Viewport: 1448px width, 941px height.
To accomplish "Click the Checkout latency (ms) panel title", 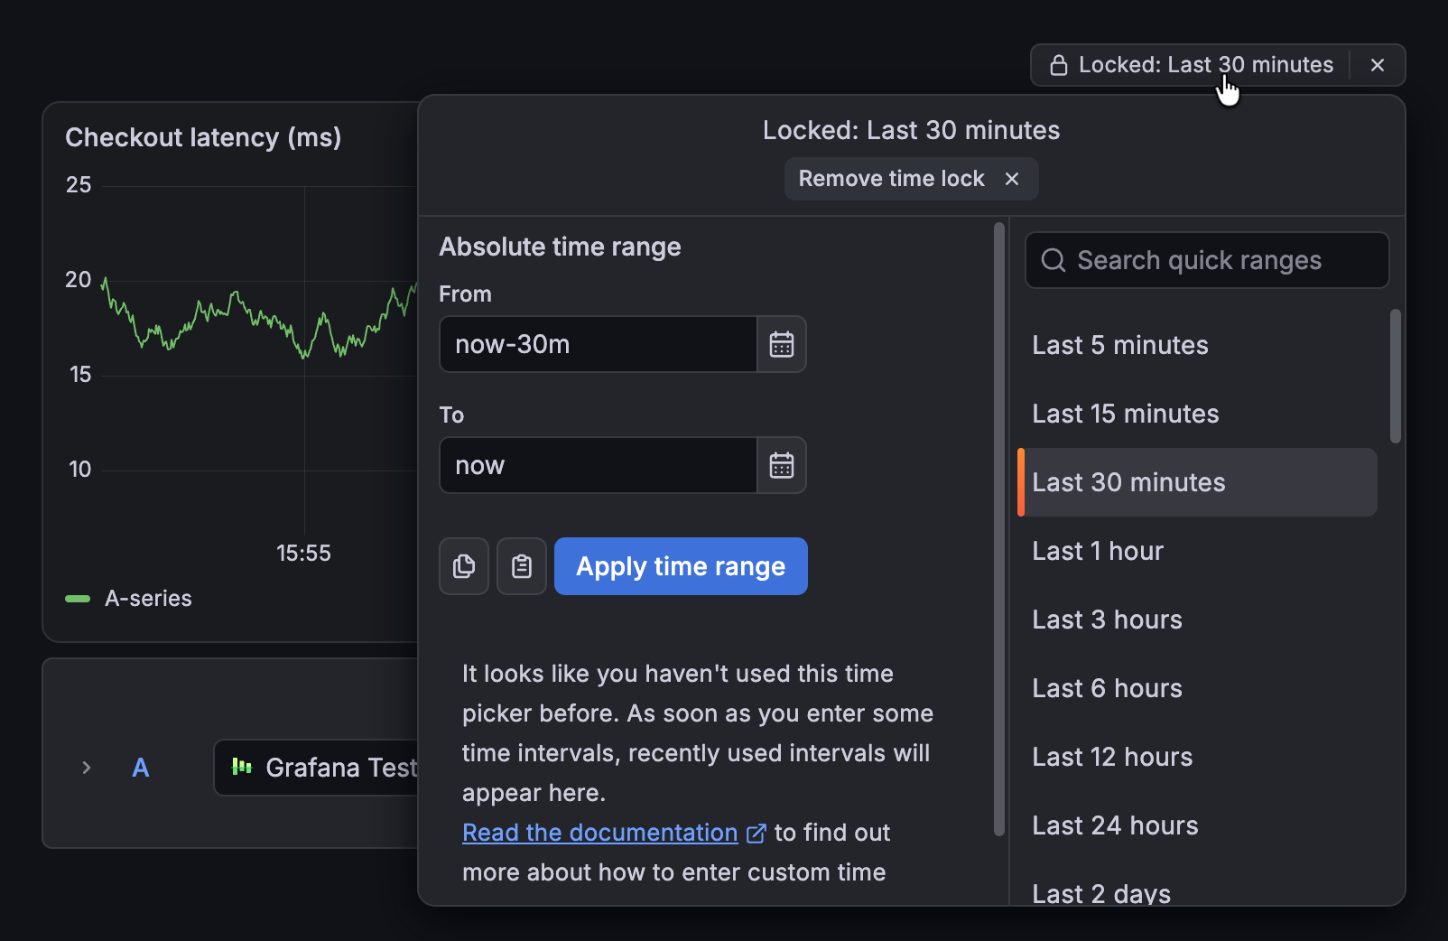I will [x=203, y=137].
